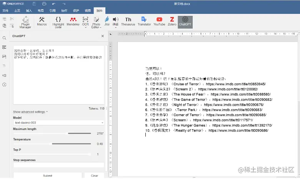Open the about info sidebar icon
This screenshot has height=179, width=300.
(4, 84)
